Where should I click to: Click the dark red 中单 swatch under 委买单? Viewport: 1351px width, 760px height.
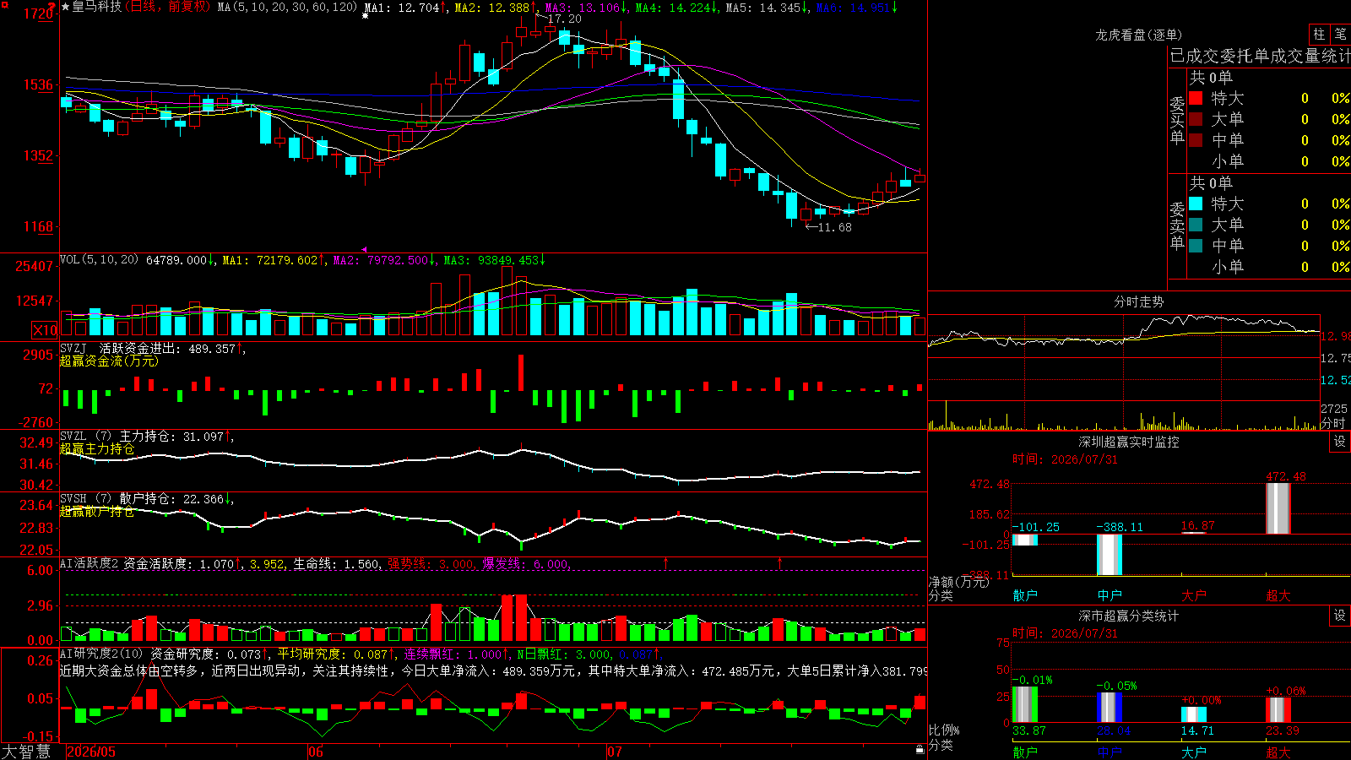pyautogui.click(x=1196, y=140)
